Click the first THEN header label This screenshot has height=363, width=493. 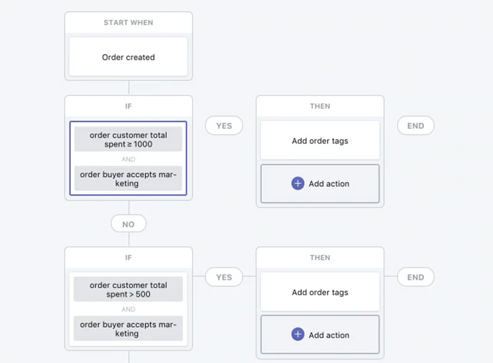320,106
